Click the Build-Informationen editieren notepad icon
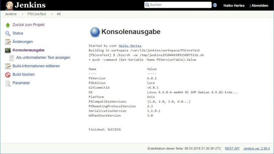 [8, 66]
